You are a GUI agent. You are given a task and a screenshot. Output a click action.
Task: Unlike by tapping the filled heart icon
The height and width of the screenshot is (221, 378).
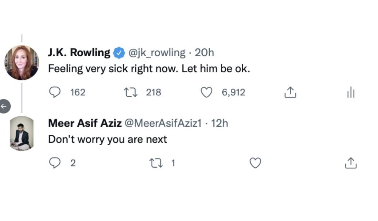point(206,92)
